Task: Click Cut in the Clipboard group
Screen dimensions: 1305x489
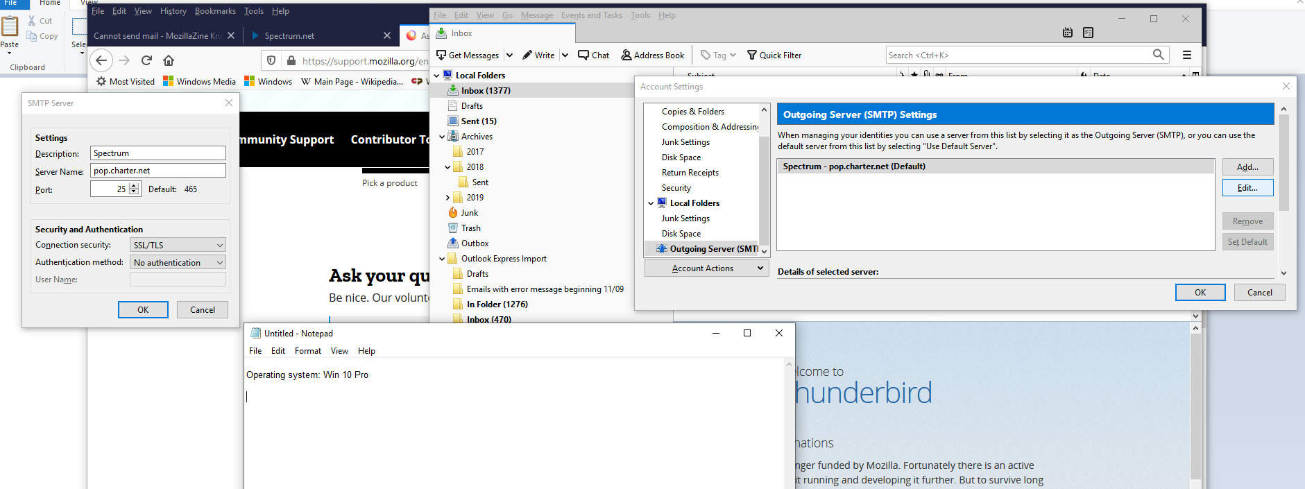Action: click(40, 21)
